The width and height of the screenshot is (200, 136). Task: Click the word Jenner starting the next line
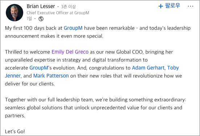point(13,76)
